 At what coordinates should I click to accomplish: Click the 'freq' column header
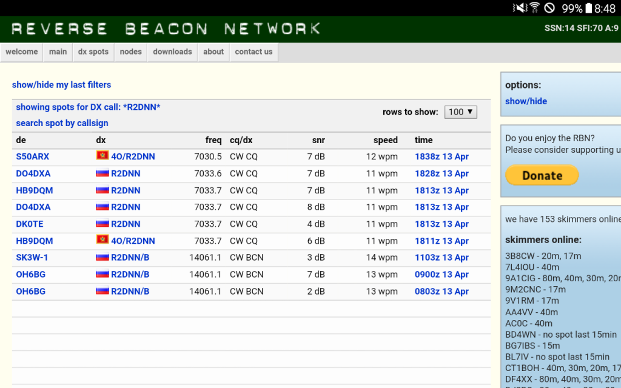(x=213, y=140)
